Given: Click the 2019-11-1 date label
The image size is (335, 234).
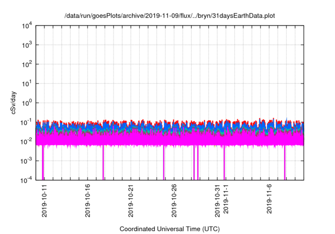Looking at the screenshot, I should point(226,199).
